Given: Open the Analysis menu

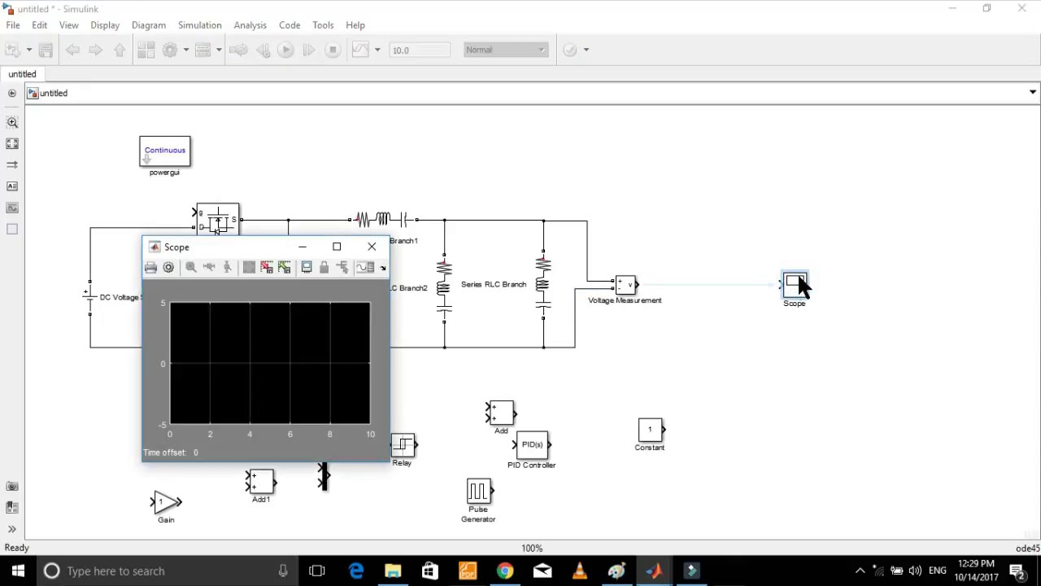Looking at the screenshot, I should click(x=250, y=25).
